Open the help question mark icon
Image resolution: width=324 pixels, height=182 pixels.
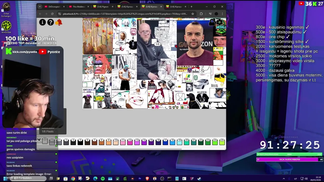(x=51, y=22)
